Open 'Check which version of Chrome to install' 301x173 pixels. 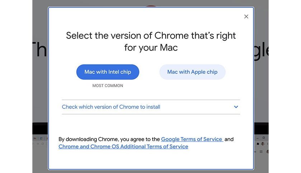coord(111,107)
